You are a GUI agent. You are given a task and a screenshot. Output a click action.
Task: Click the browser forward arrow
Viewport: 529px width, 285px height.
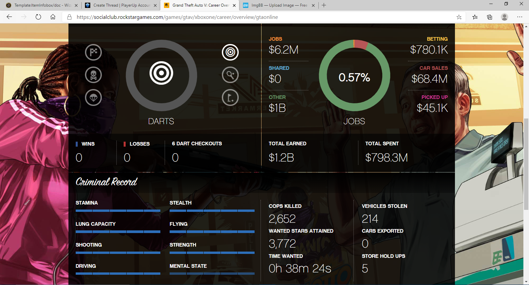tap(24, 17)
